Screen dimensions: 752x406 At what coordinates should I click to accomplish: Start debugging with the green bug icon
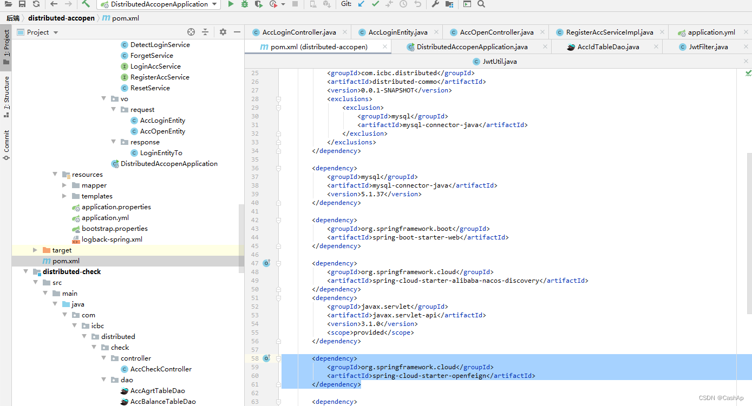245,4
